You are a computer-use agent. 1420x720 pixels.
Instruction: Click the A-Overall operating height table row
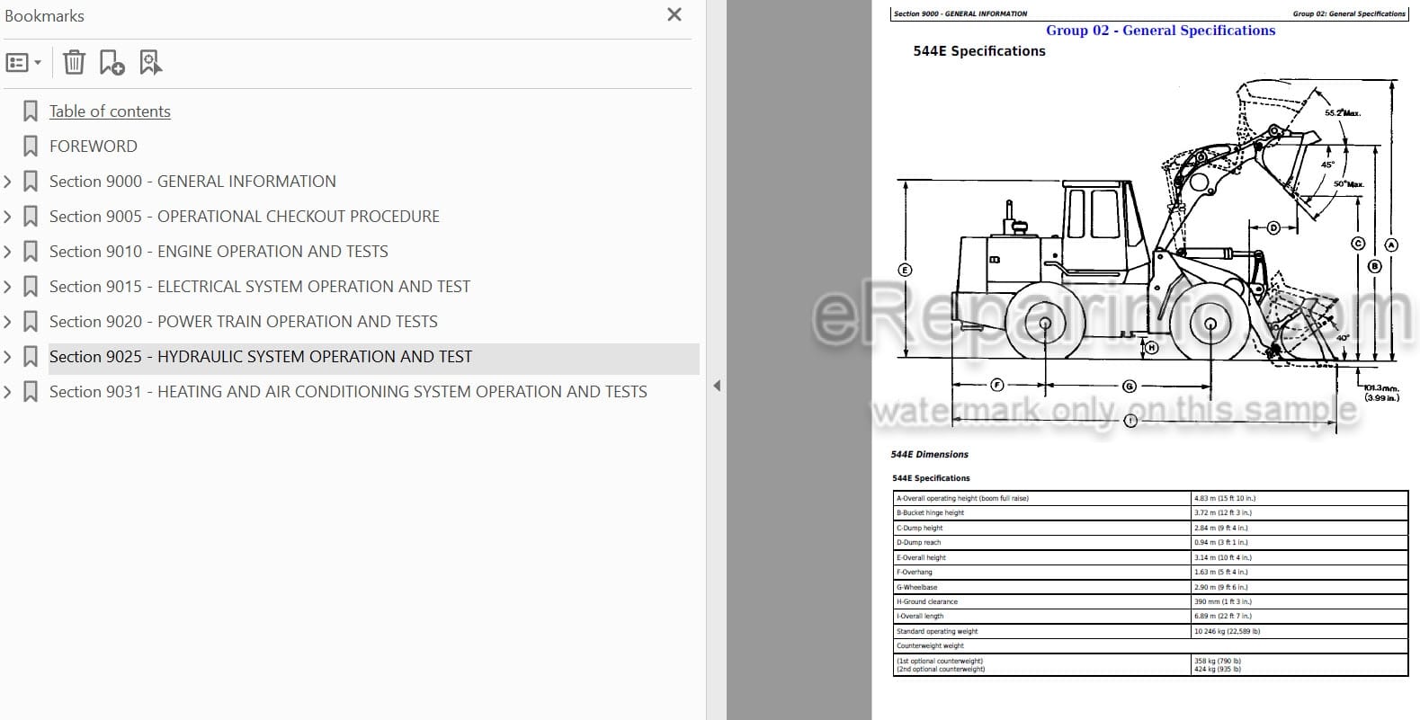click(x=1150, y=498)
